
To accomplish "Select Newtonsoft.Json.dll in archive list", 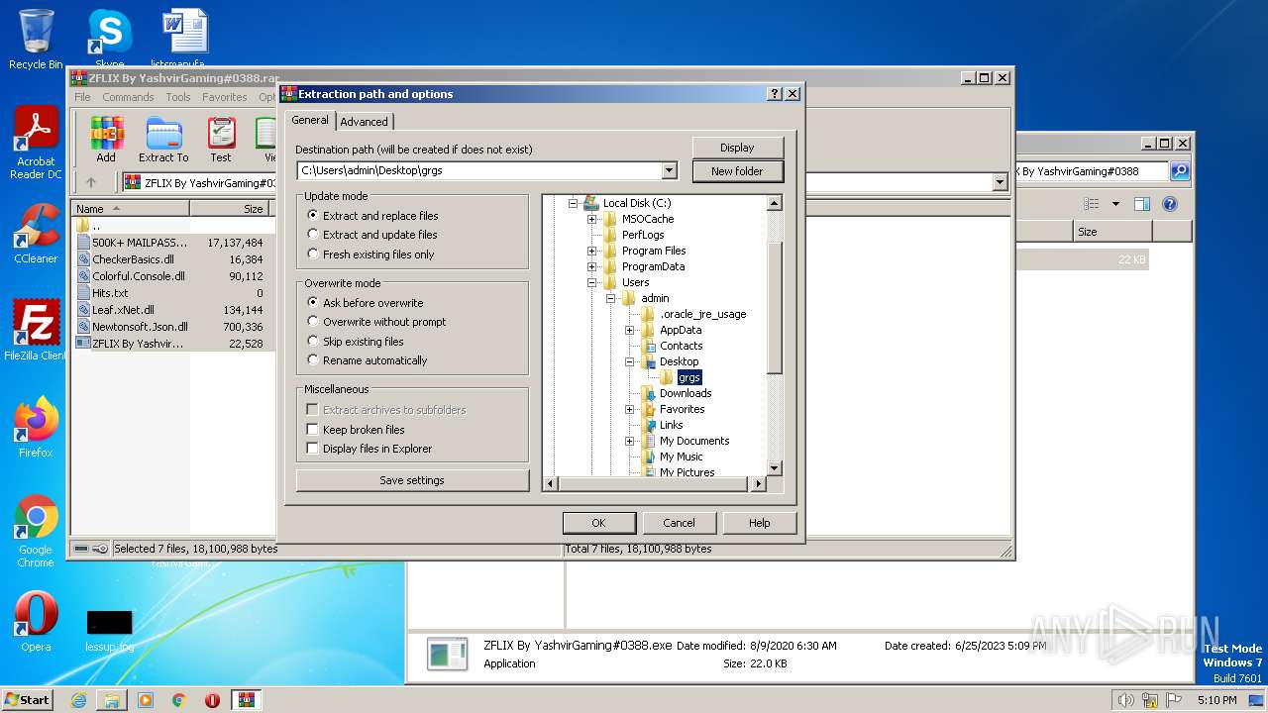I will [140, 327].
